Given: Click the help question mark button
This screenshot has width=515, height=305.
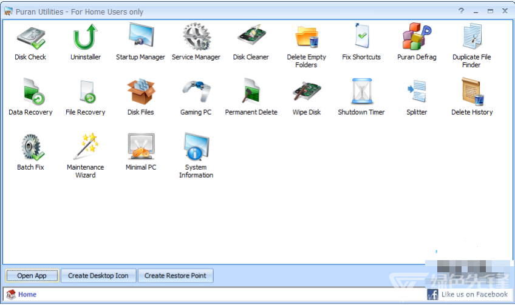Looking at the screenshot, I should point(462,11).
